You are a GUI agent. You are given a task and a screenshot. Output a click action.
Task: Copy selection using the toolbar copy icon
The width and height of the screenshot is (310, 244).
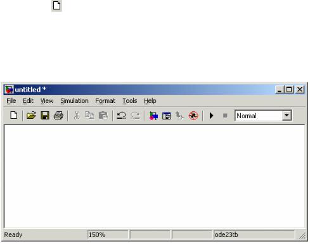click(x=89, y=116)
